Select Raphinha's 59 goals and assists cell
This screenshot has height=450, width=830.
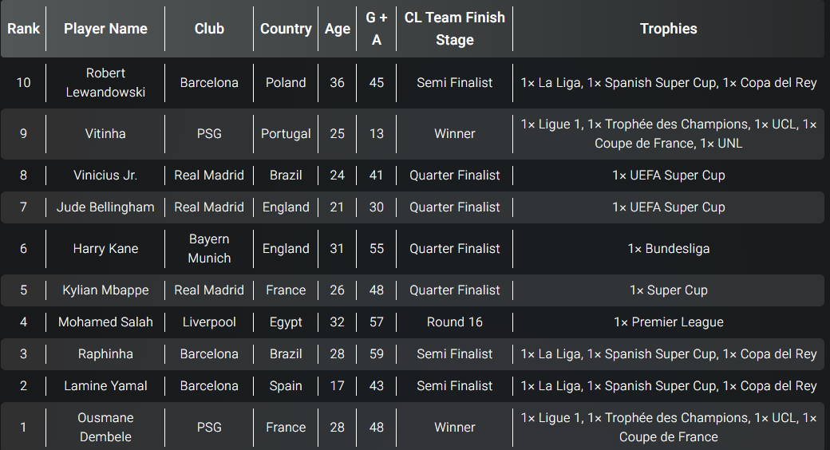pyautogui.click(x=377, y=353)
